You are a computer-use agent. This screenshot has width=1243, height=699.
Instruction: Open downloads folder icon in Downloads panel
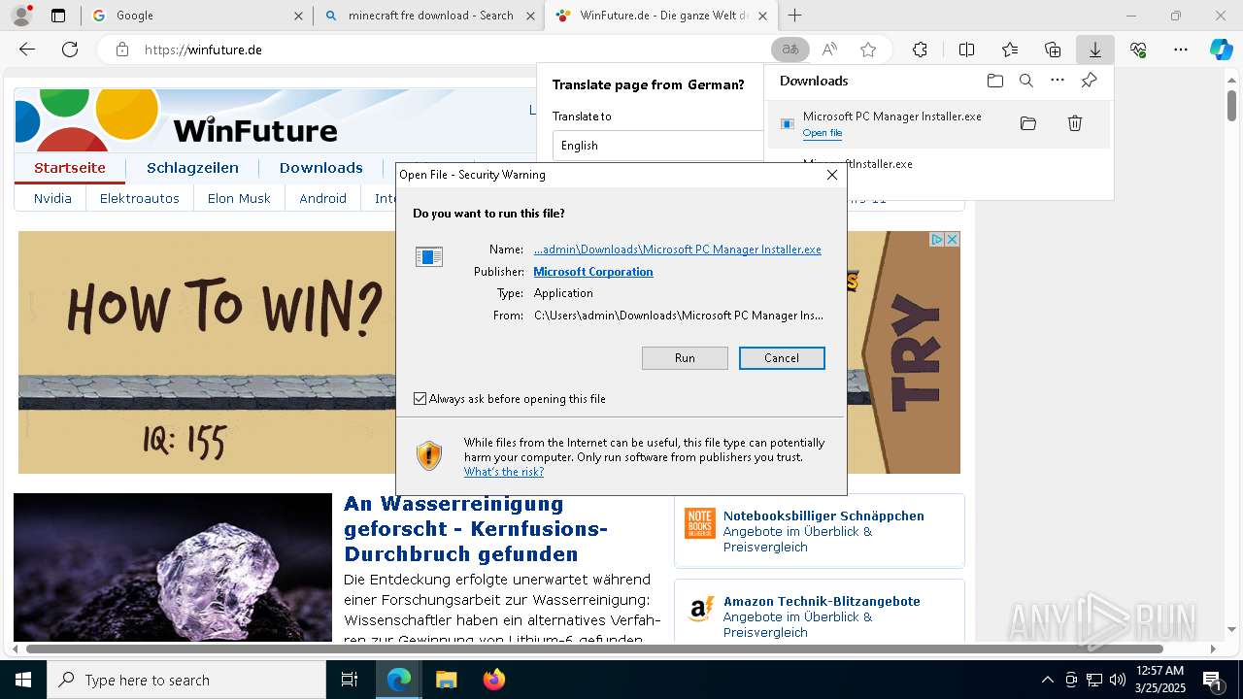[x=994, y=81]
